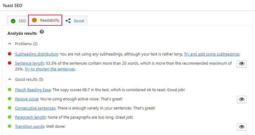
Task: Switch to the SEO tab
Action: tap(18, 21)
